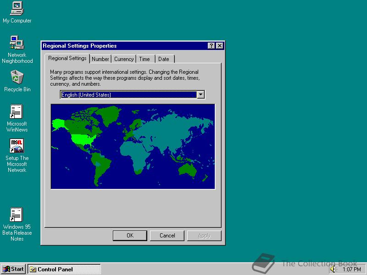Screen dimensions: 367x275
Task: Click the Apply button
Action: (204, 236)
